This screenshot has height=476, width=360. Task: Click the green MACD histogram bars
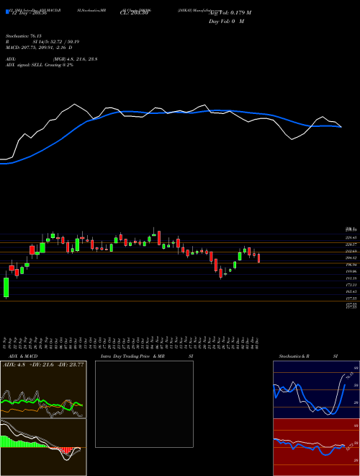coord(21,442)
